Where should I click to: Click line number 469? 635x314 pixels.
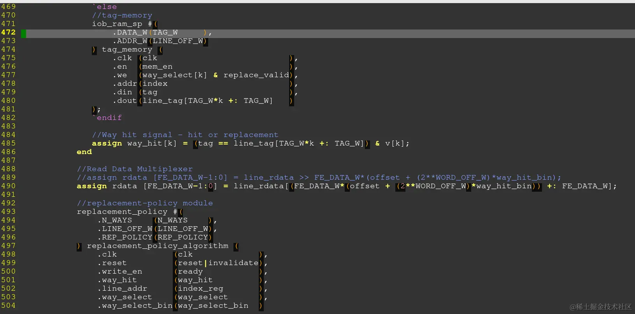point(8,7)
